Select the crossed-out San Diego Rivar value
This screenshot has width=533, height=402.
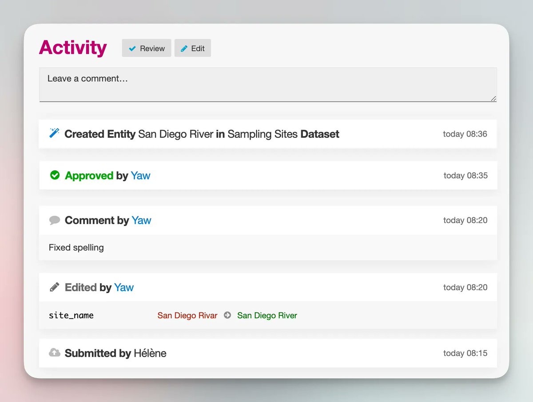coord(187,315)
